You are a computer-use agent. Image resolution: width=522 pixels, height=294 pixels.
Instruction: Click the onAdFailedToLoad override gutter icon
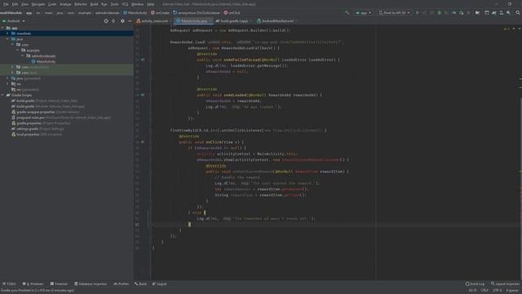[143, 60]
